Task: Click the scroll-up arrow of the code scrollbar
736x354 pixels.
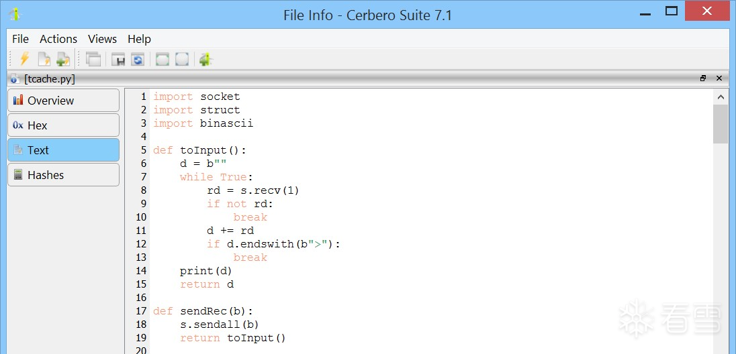Action: coord(721,97)
